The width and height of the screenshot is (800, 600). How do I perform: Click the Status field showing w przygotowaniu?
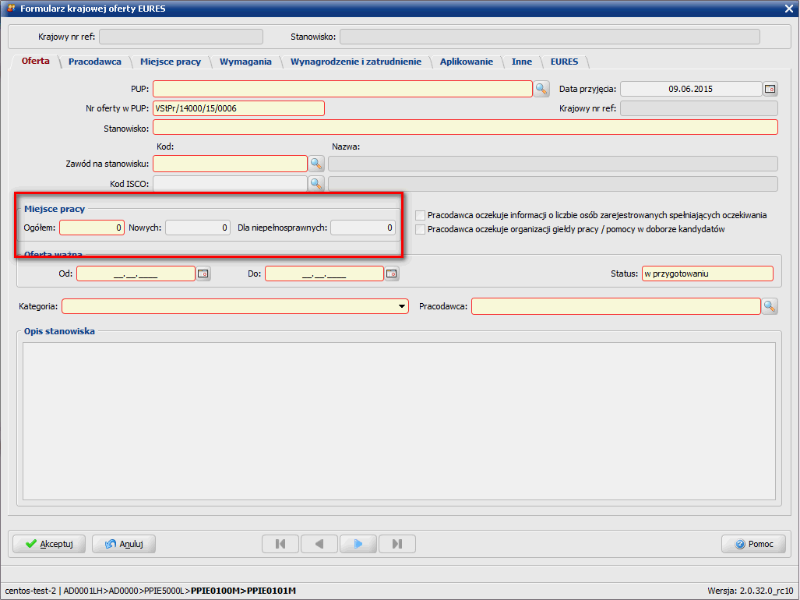707,274
